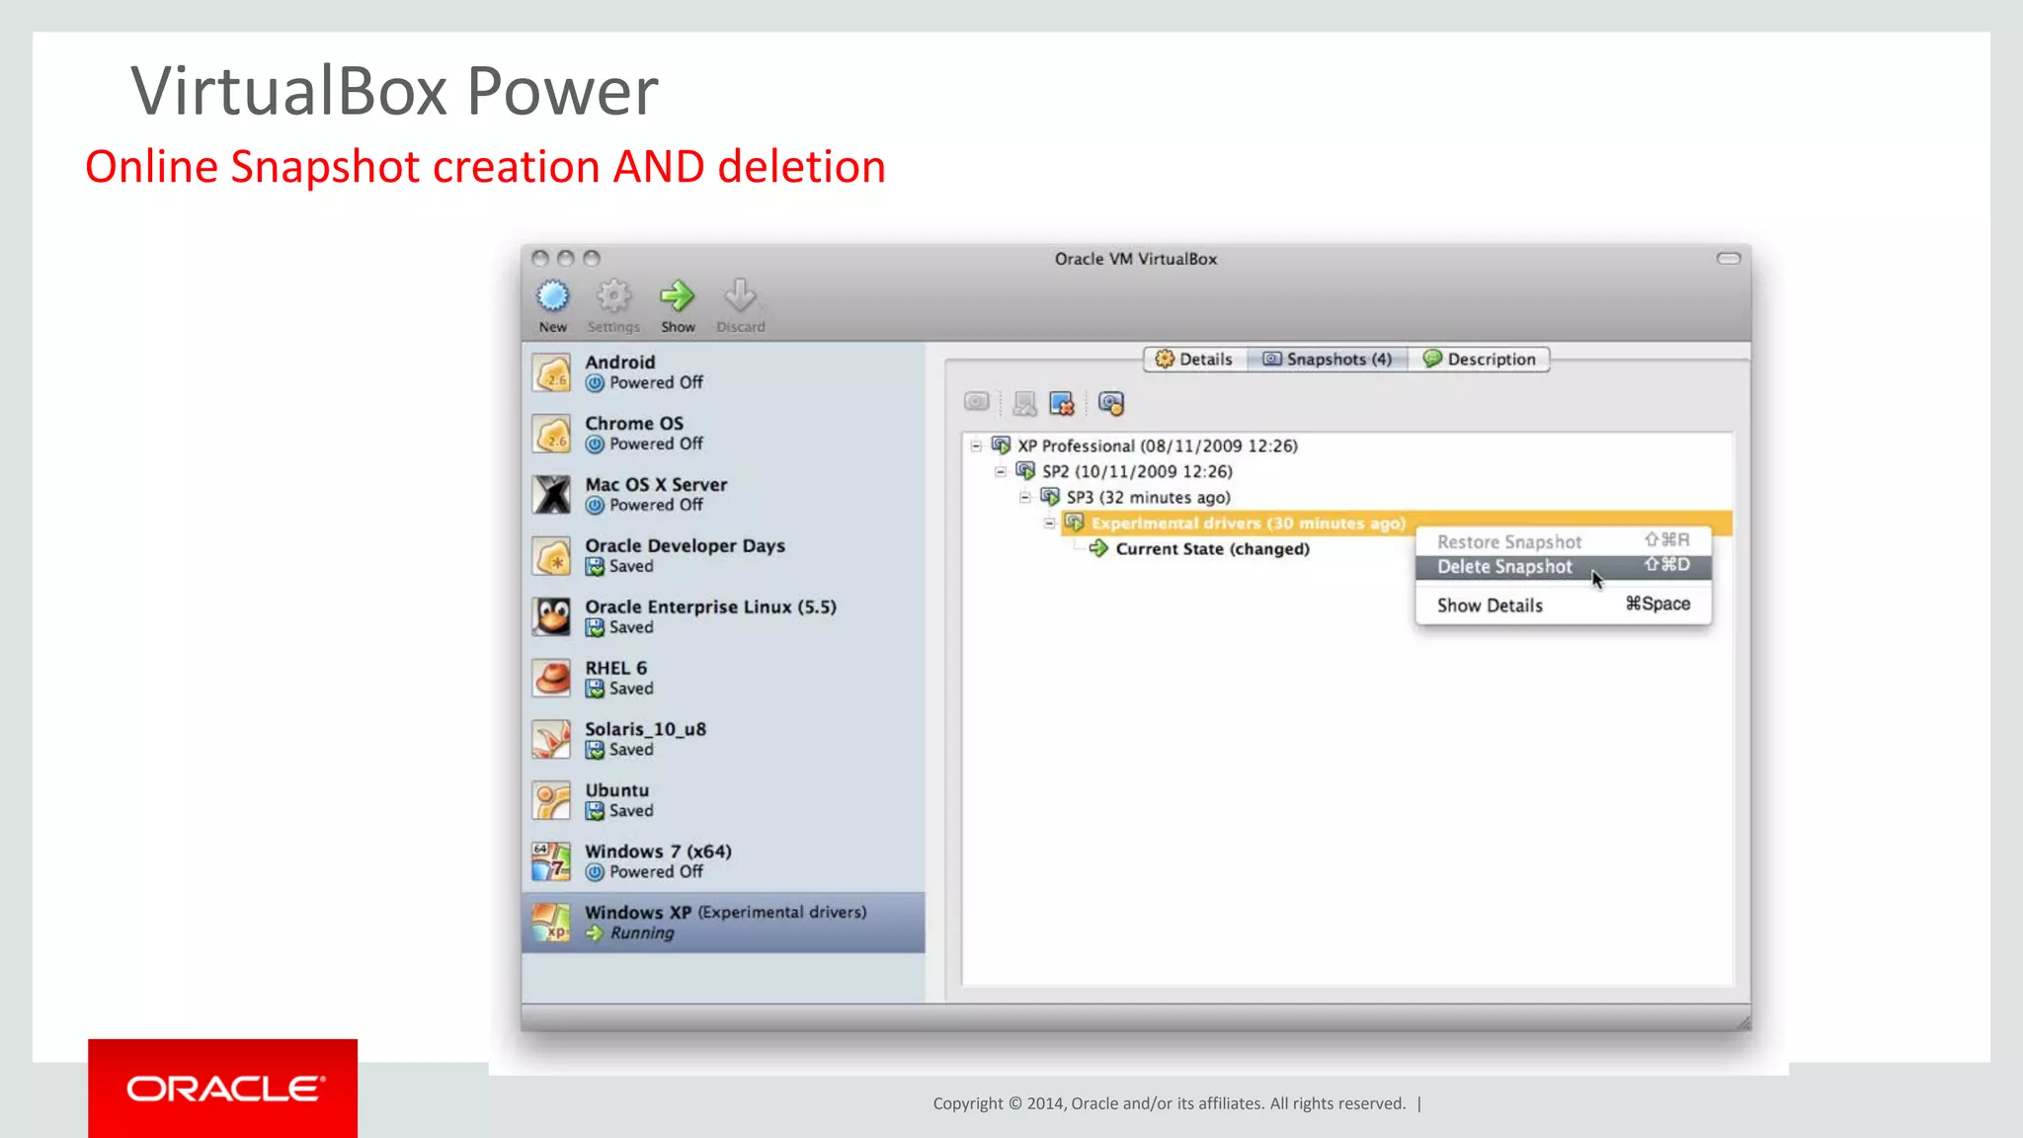
Task: Select the Current State (changed) item
Action: pyautogui.click(x=1212, y=549)
